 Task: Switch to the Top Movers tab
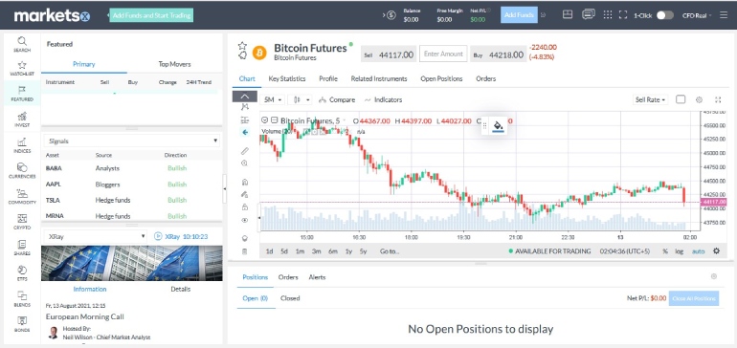point(174,64)
